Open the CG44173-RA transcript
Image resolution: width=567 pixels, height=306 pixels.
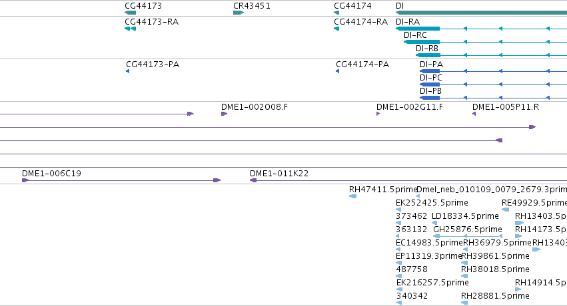(130, 29)
